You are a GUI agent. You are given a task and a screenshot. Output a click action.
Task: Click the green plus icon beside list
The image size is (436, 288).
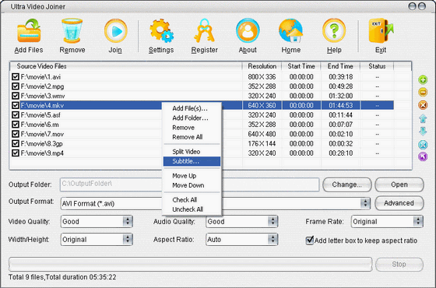pyautogui.click(x=423, y=80)
